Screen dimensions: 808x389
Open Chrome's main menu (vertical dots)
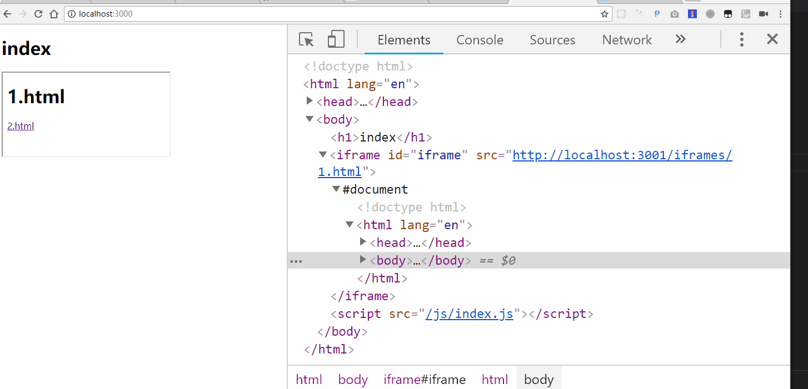pyautogui.click(x=780, y=14)
